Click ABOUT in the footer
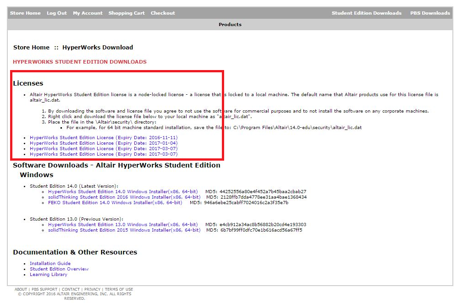This screenshot has width=457, height=303. click(21, 289)
